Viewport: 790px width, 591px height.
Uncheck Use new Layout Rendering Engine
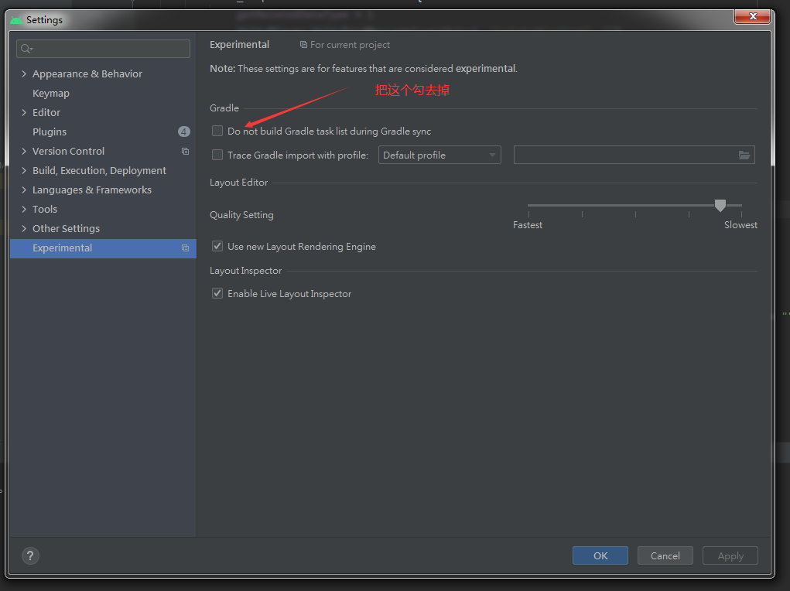pyautogui.click(x=217, y=246)
